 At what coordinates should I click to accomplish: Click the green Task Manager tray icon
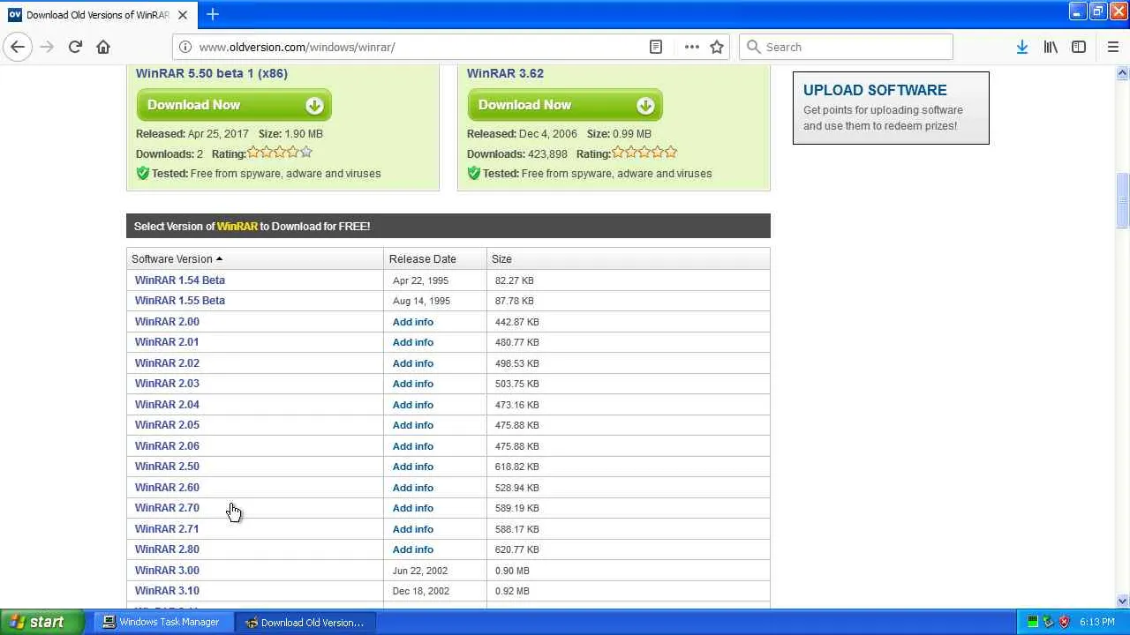coord(1032,622)
